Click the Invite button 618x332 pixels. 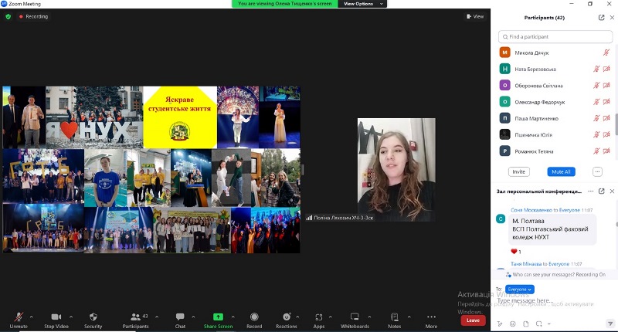coord(518,171)
